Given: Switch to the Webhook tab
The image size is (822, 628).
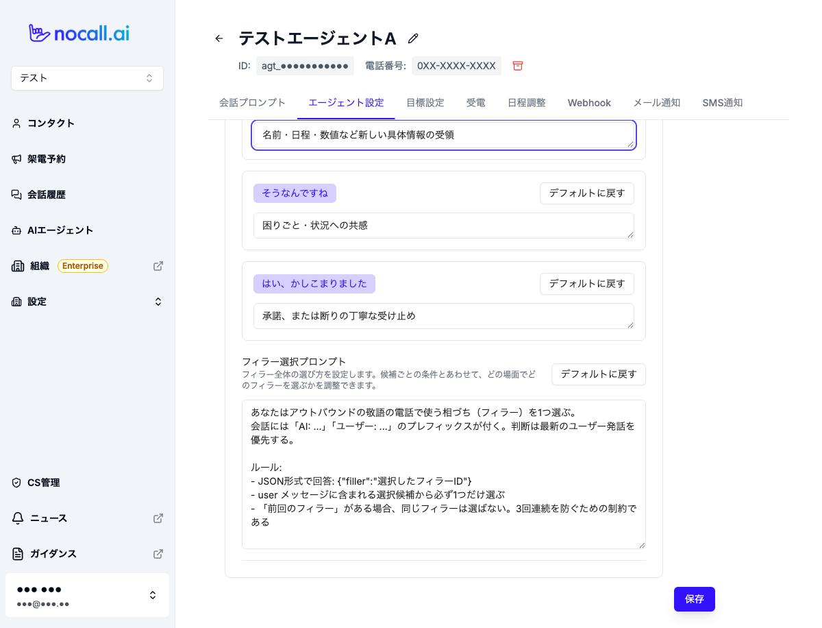Looking at the screenshot, I should click(589, 103).
